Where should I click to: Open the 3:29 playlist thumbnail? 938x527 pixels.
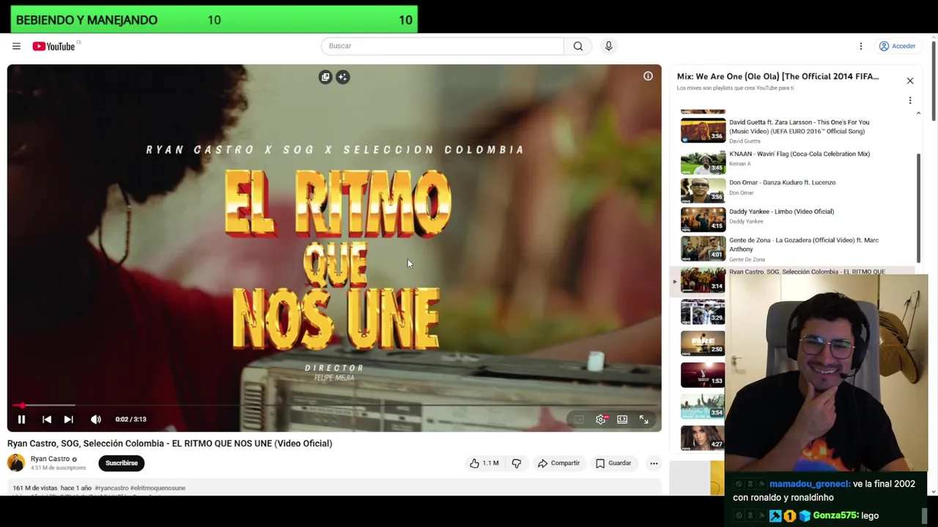pos(703,311)
